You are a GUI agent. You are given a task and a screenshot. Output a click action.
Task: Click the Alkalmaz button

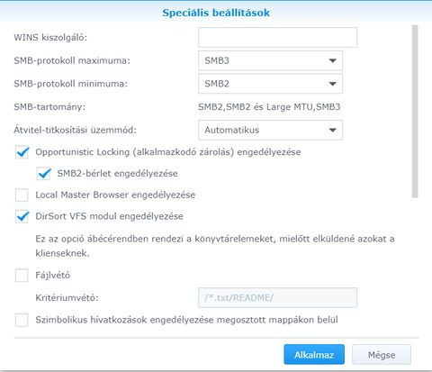pos(314,355)
